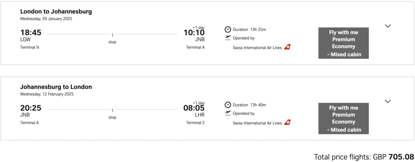Click the Wednesday, 12 February 2025 date
Screen dimensions: 415x162
(x=47, y=94)
